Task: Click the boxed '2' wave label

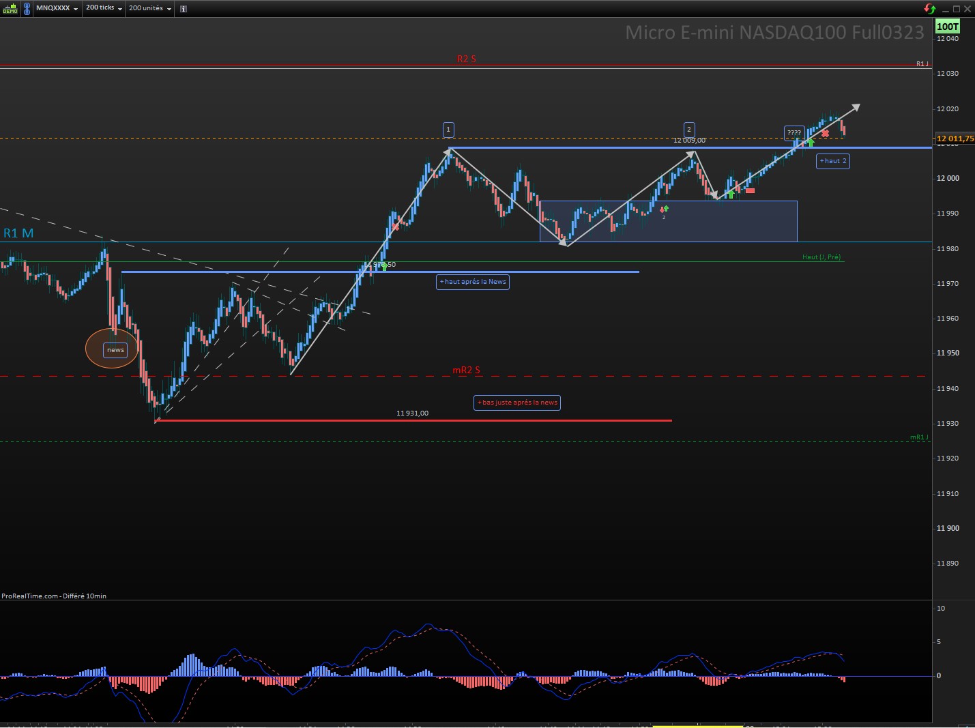Action: tap(689, 130)
